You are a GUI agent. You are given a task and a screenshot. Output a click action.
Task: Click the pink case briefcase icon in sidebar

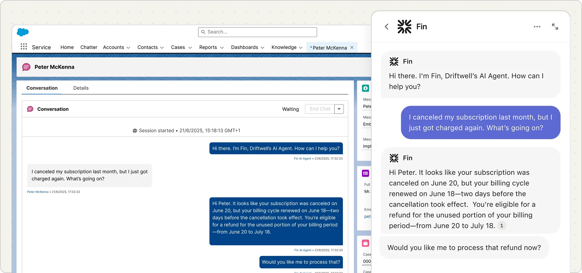point(365,243)
